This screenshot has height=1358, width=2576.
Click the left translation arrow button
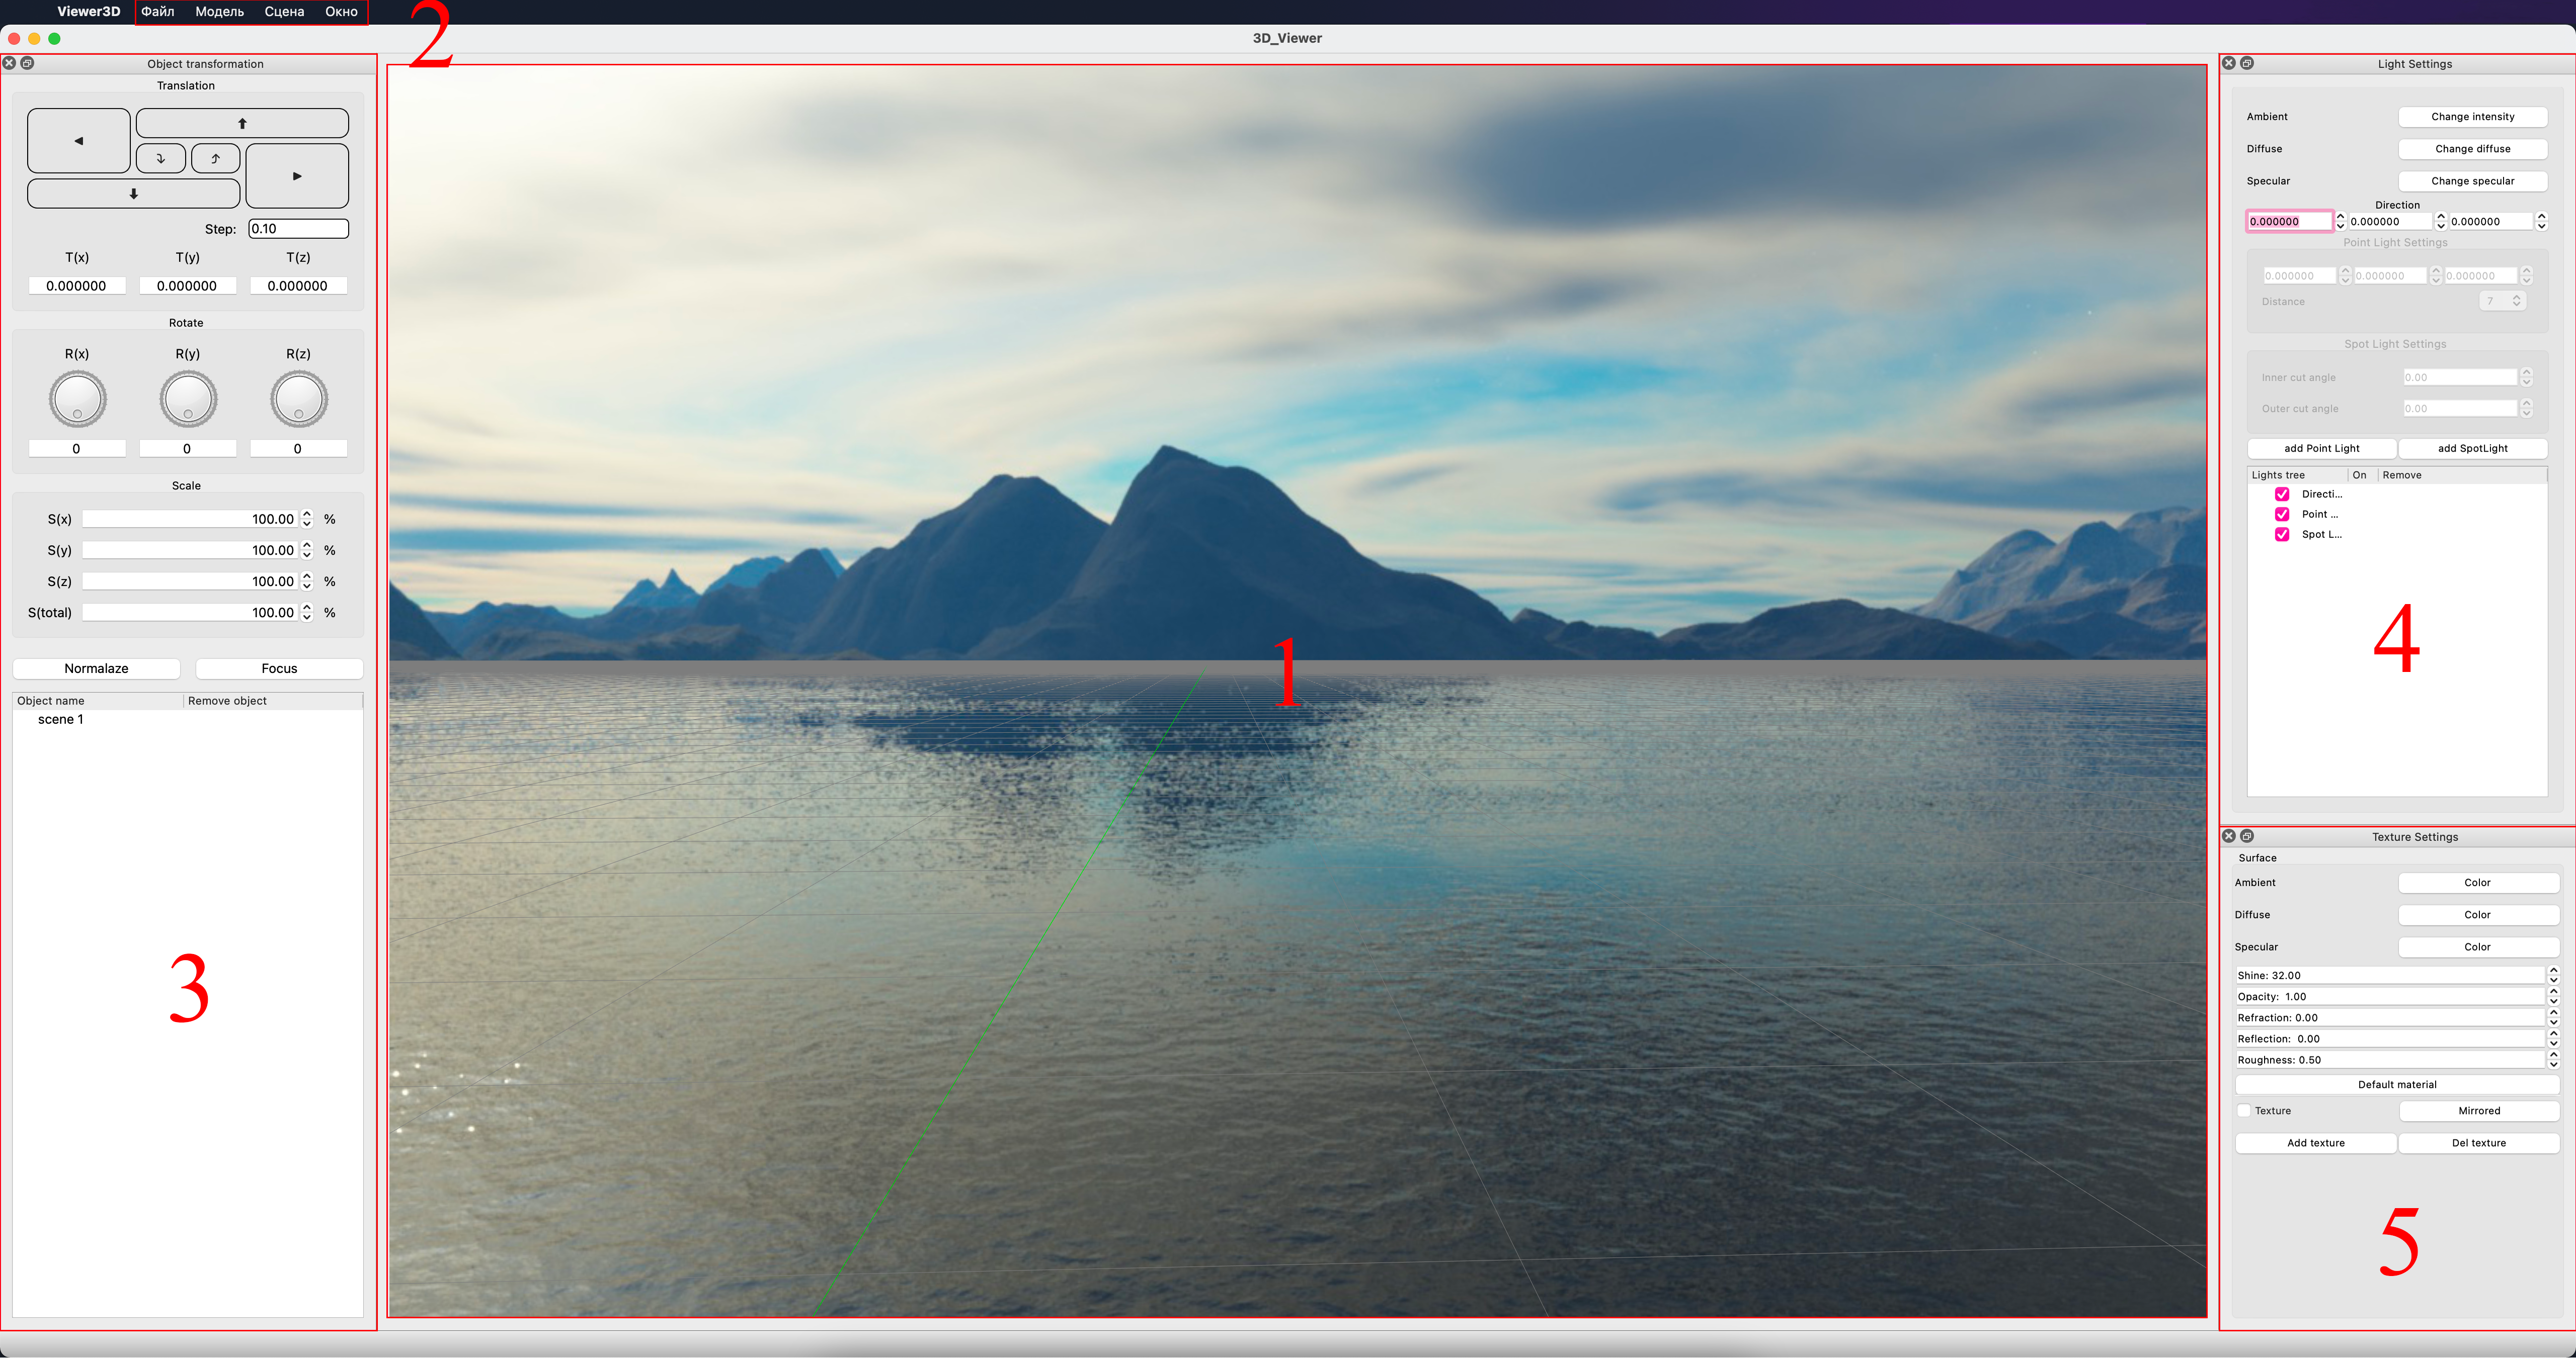[78, 141]
